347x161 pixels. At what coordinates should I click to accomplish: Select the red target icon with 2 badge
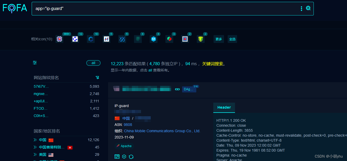coord(185,39)
